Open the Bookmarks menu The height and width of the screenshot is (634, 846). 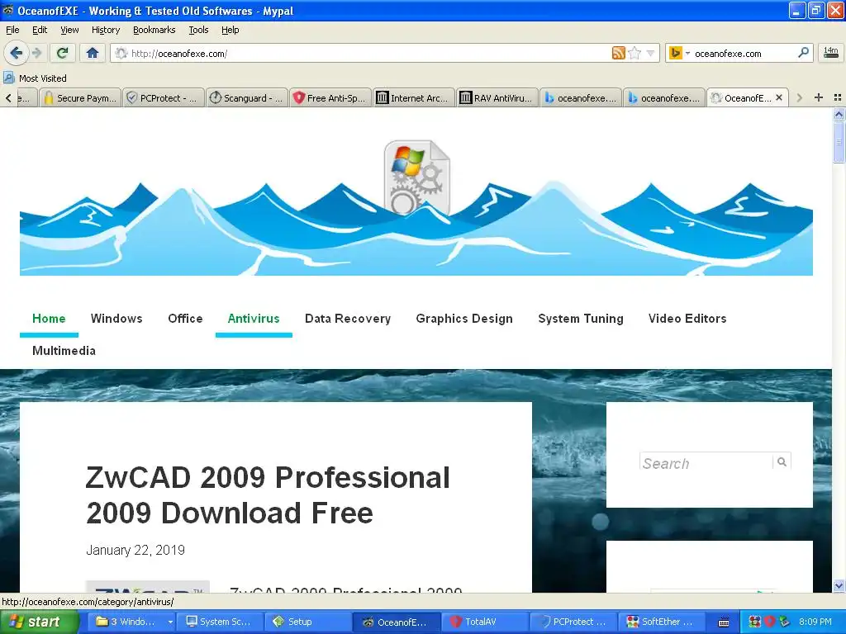154,30
